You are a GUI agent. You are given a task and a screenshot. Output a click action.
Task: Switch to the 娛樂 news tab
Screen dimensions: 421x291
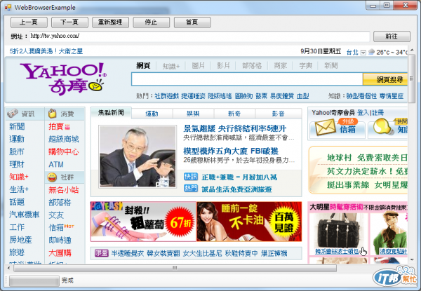tap(194, 114)
